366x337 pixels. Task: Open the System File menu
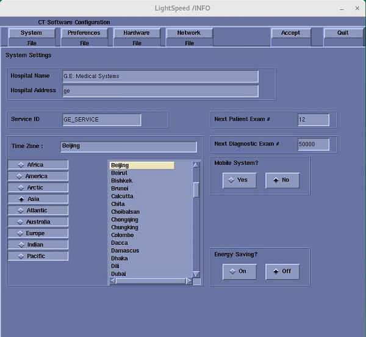point(32,37)
